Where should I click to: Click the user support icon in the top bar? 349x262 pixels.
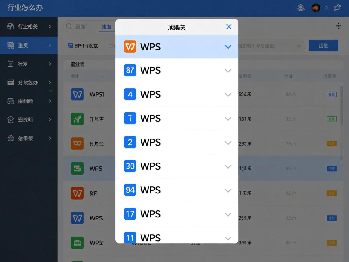click(x=301, y=8)
